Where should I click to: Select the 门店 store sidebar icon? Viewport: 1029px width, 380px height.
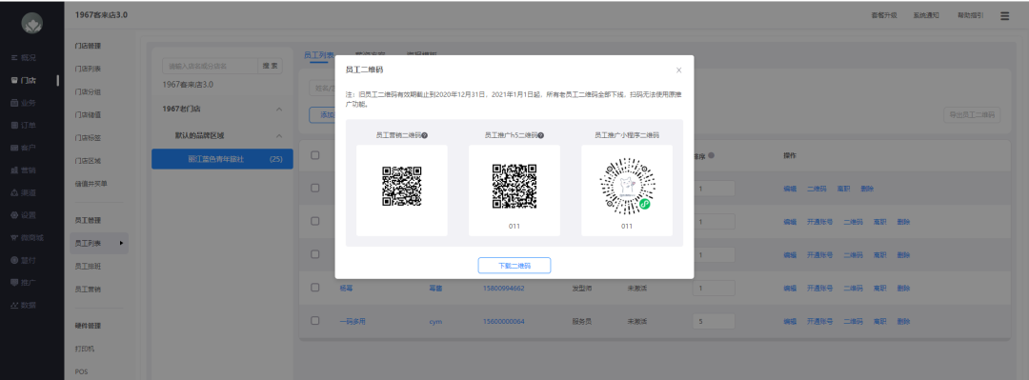point(14,81)
